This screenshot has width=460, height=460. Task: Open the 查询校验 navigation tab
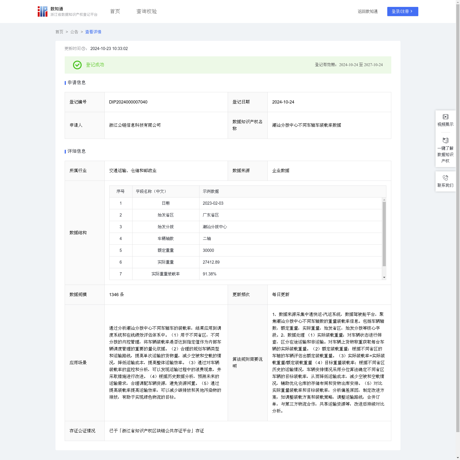(146, 11)
